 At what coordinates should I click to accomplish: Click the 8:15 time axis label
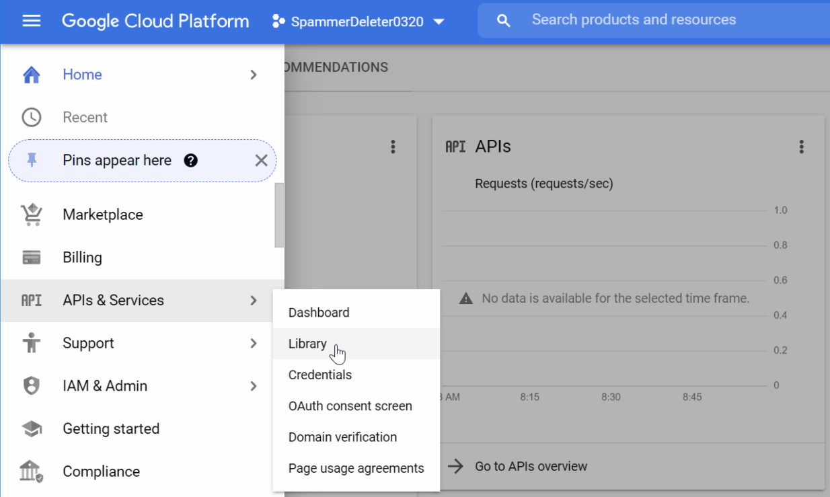coord(529,397)
